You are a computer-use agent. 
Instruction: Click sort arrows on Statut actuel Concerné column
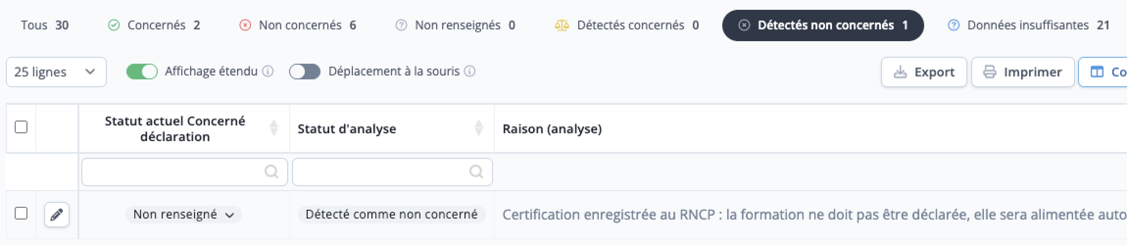click(x=274, y=128)
